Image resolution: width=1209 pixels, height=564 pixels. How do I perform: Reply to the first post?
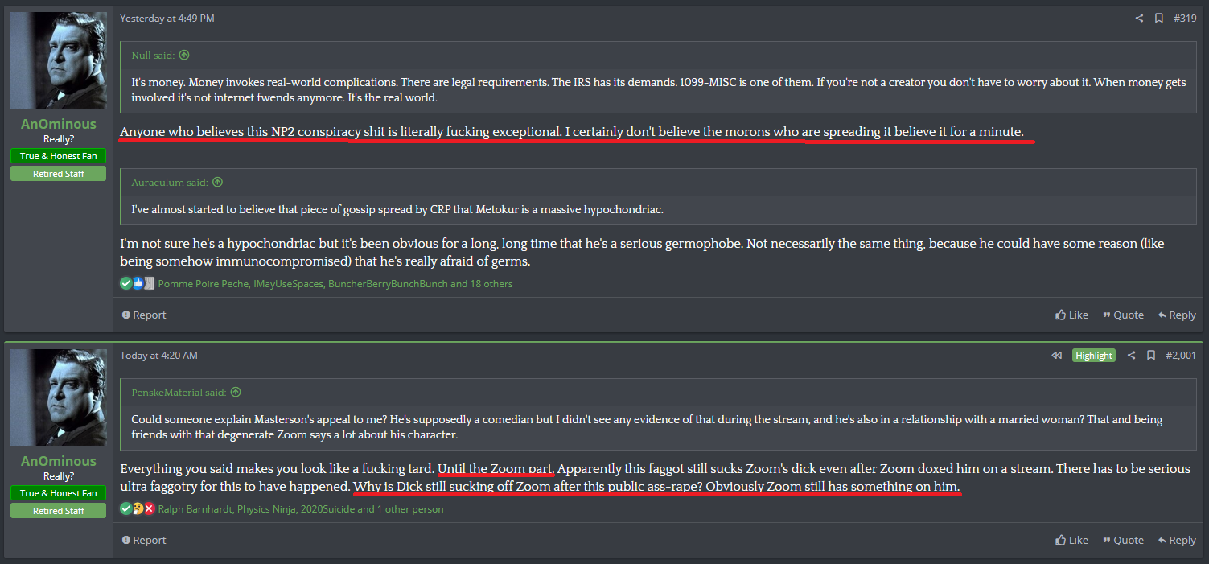[x=1177, y=315]
